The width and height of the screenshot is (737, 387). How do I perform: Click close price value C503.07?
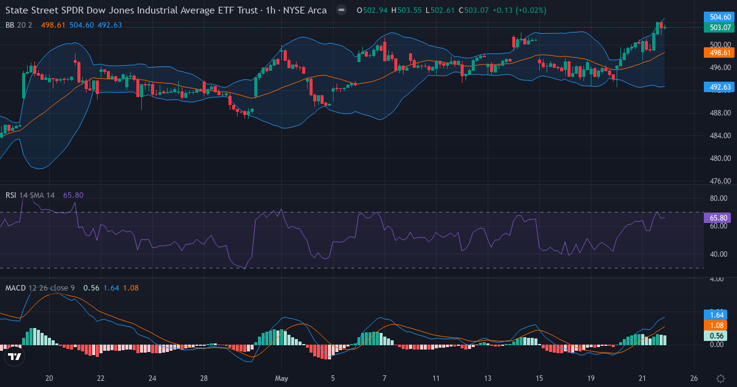tap(473, 10)
